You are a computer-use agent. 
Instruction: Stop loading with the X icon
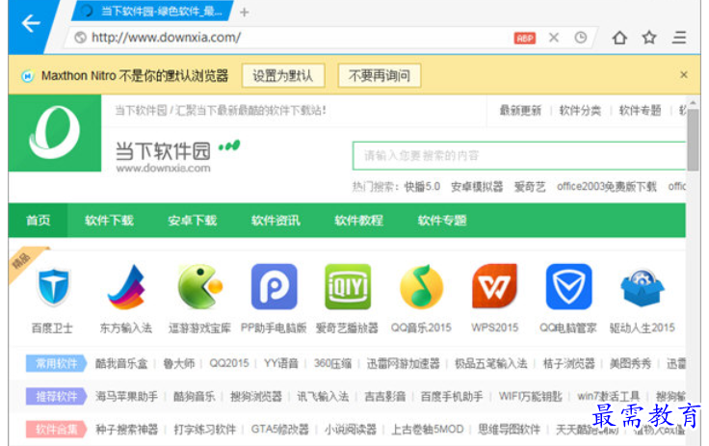point(554,38)
